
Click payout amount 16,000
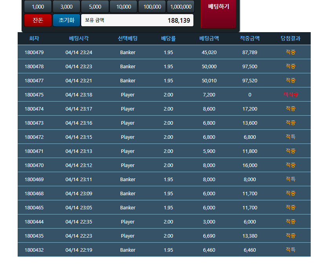click(250, 165)
